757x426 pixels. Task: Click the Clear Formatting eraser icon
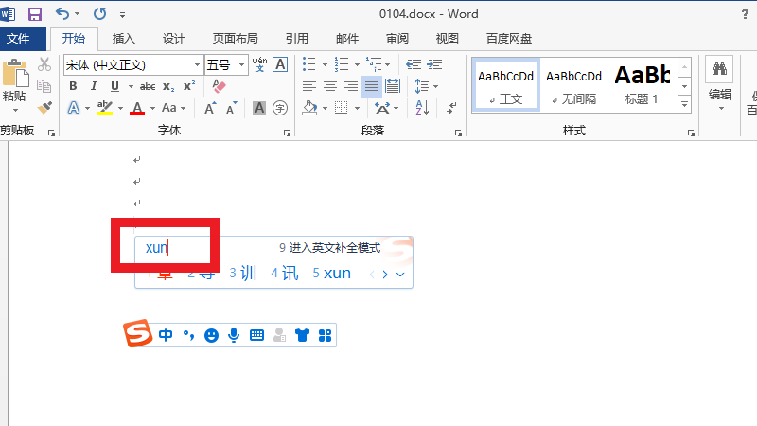point(220,85)
